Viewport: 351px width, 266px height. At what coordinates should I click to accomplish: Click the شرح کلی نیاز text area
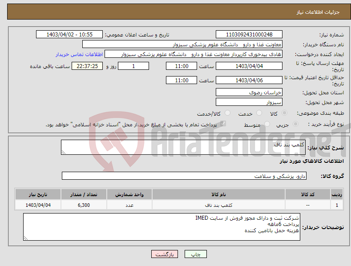[x=183, y=147]
